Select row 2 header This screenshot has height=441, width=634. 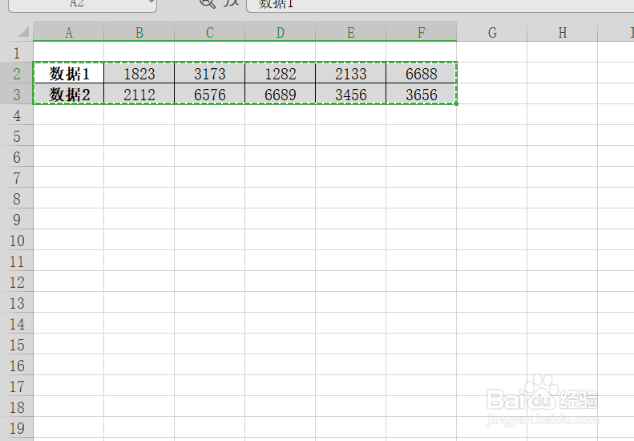click(17, 74)
